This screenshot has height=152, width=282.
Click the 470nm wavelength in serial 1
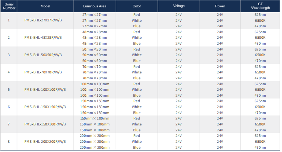pyautogui.click(x=260, y=26)
